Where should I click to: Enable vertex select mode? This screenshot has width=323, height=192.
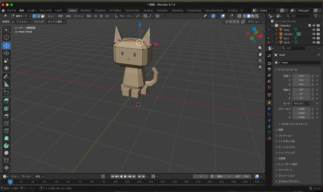(35, 16)
